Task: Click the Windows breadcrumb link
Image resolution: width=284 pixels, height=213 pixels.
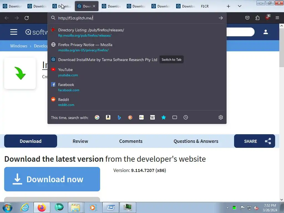Action: click(19, 46)
